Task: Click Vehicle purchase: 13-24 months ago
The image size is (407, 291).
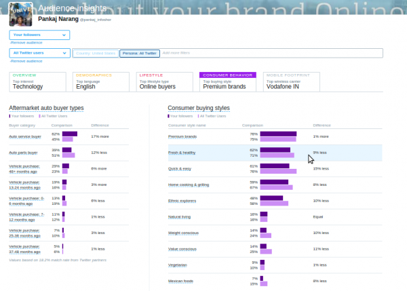Action: pyautogui.click(x=24, y=185)
